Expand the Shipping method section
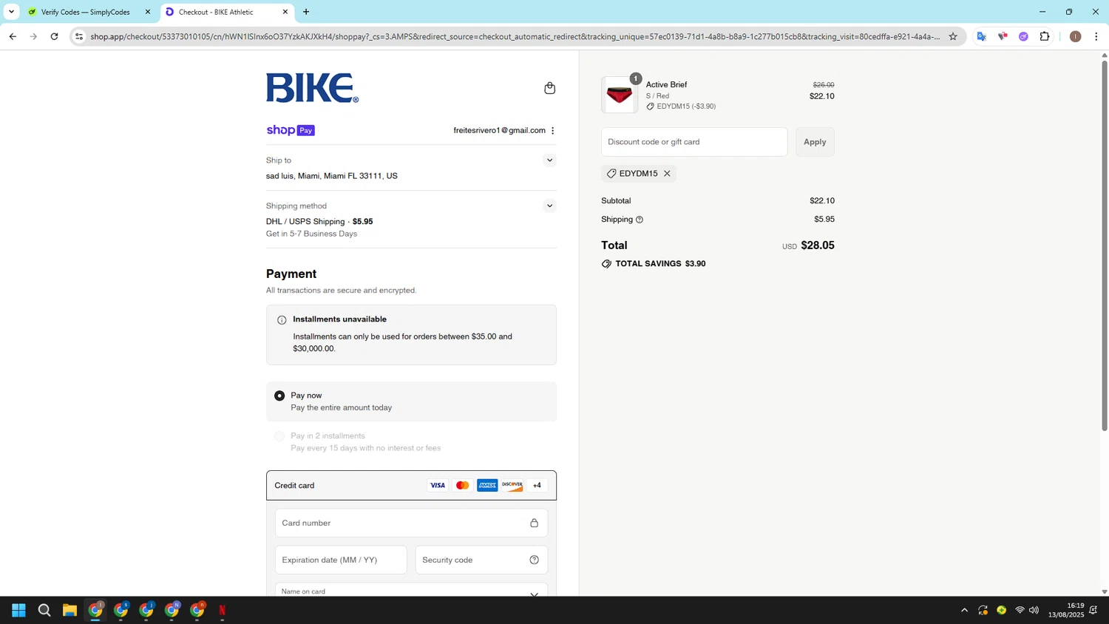The image size is (1109, 624). pyautogui.click(x=549, y=206)
